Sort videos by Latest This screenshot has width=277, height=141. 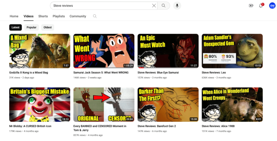point(16,27)
